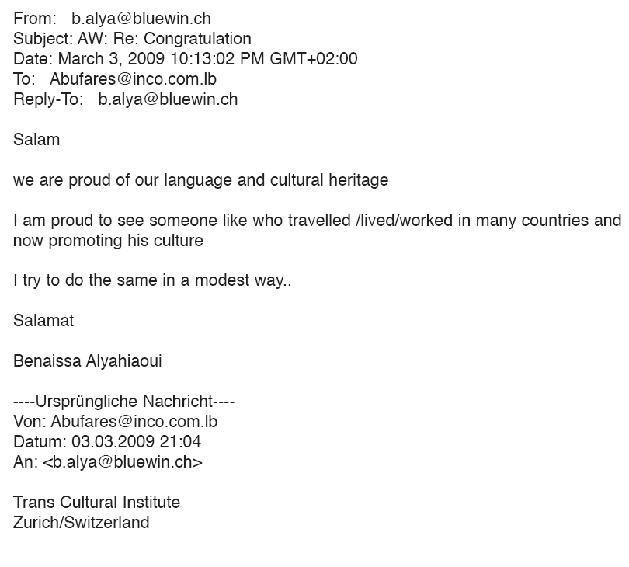629x567 pixels.
Task: Click the Trans Cultural Institute text
Action: coord(96,503)
